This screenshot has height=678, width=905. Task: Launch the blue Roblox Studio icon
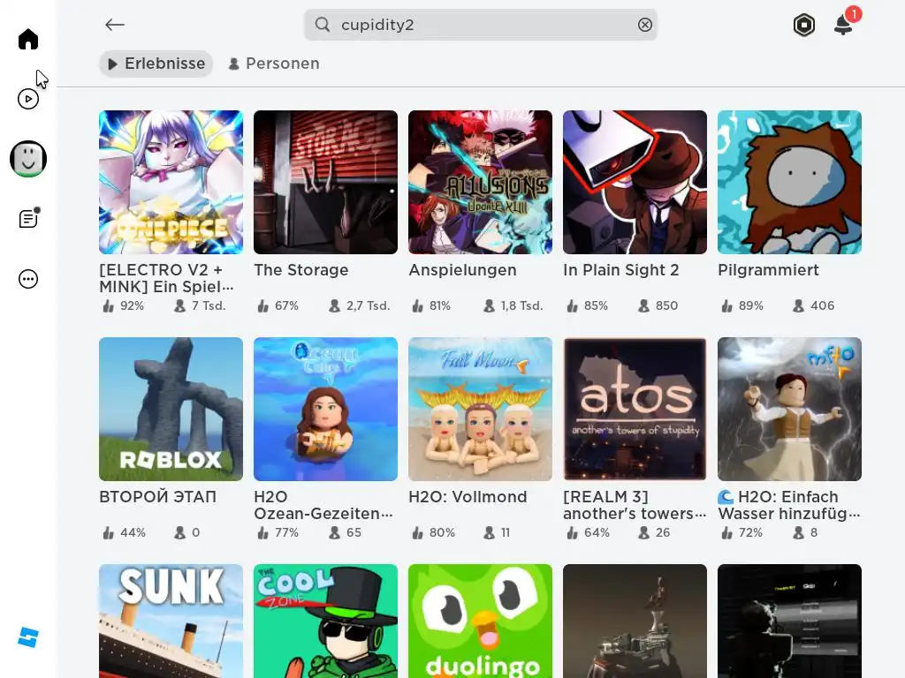[27, 637]
